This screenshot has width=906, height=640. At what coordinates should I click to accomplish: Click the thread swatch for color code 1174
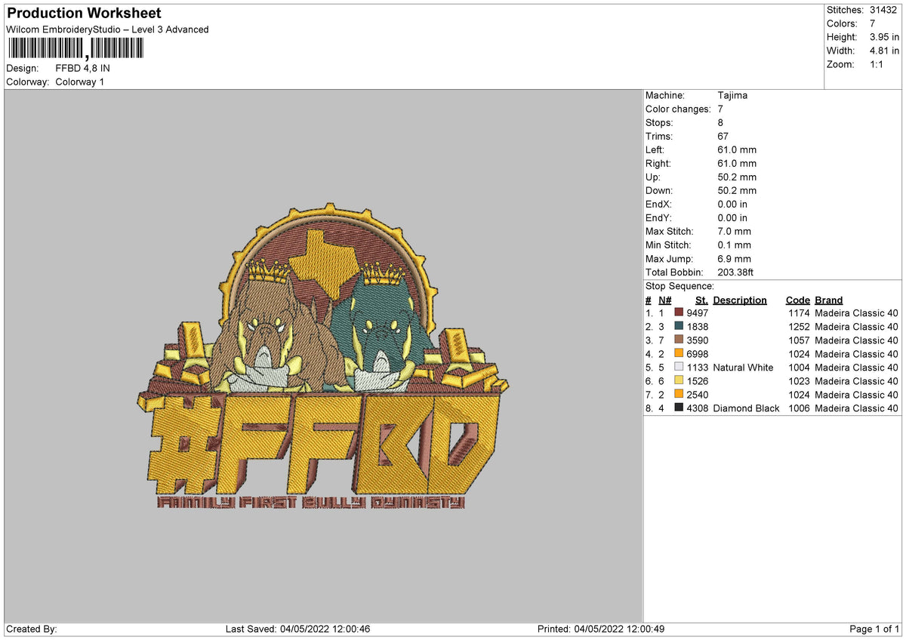coord(678,312)
